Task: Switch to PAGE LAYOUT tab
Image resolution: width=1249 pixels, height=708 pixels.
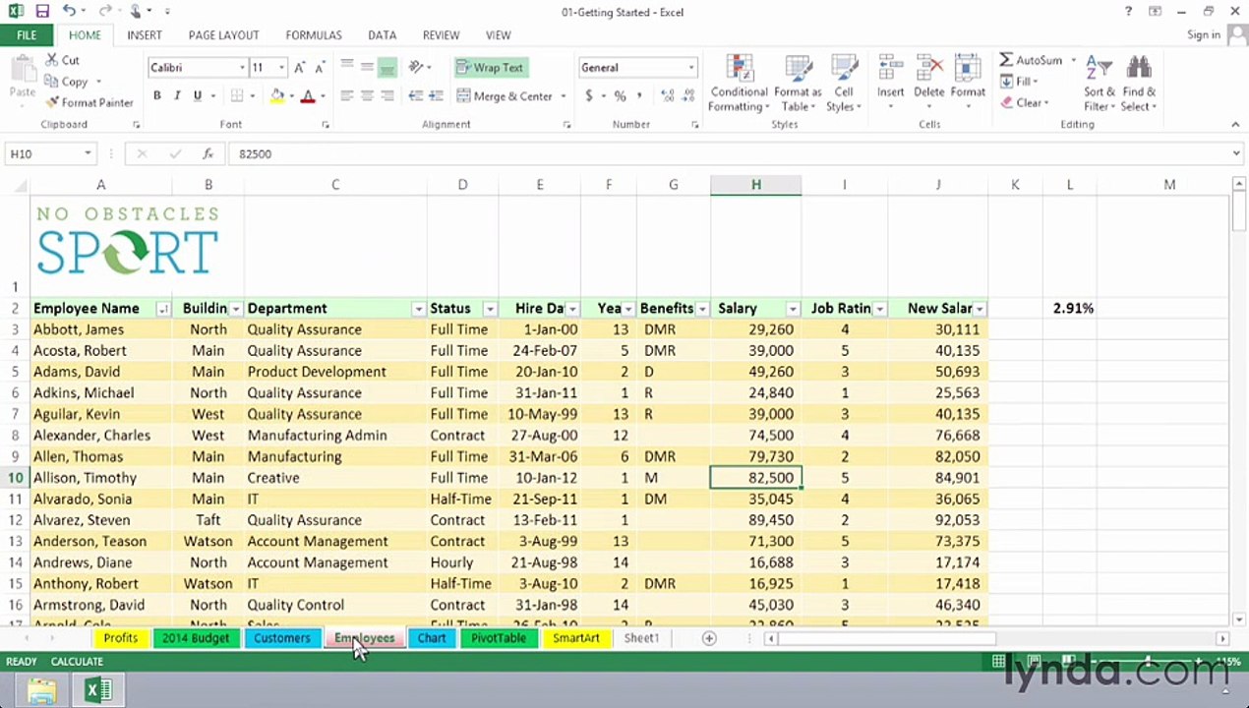Action: tap(223, 35)
